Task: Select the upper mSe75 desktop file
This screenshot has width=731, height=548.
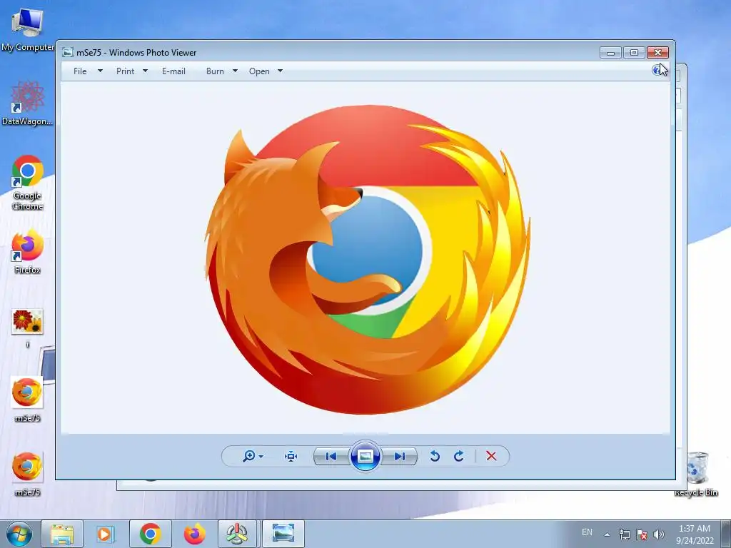Action: 28,400
